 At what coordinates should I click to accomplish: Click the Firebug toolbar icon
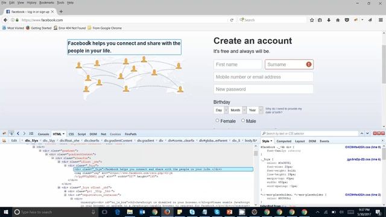(x=356, y=20)
